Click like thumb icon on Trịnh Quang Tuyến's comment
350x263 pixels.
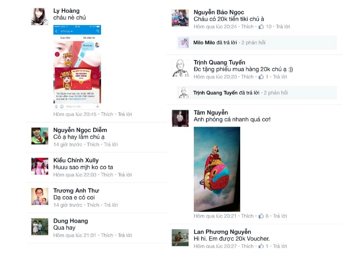[x=261, y=77]
